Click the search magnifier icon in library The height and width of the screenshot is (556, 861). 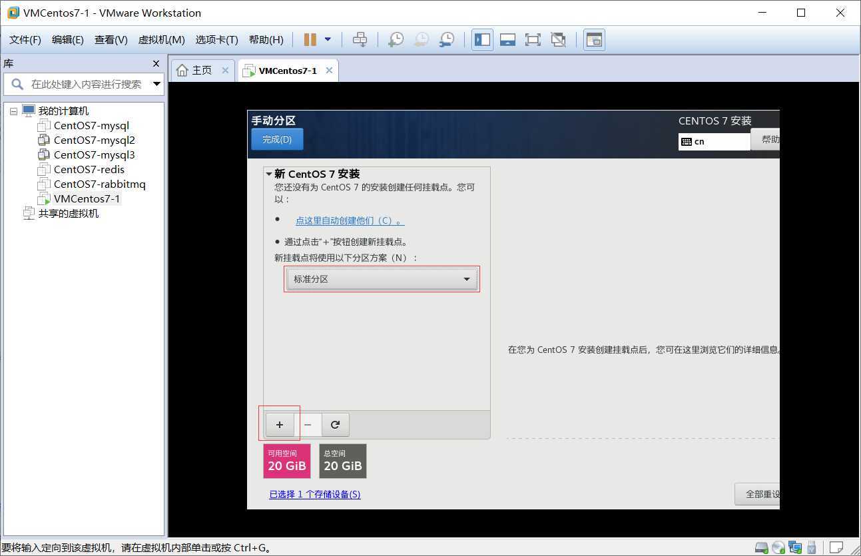pos(17,84)
